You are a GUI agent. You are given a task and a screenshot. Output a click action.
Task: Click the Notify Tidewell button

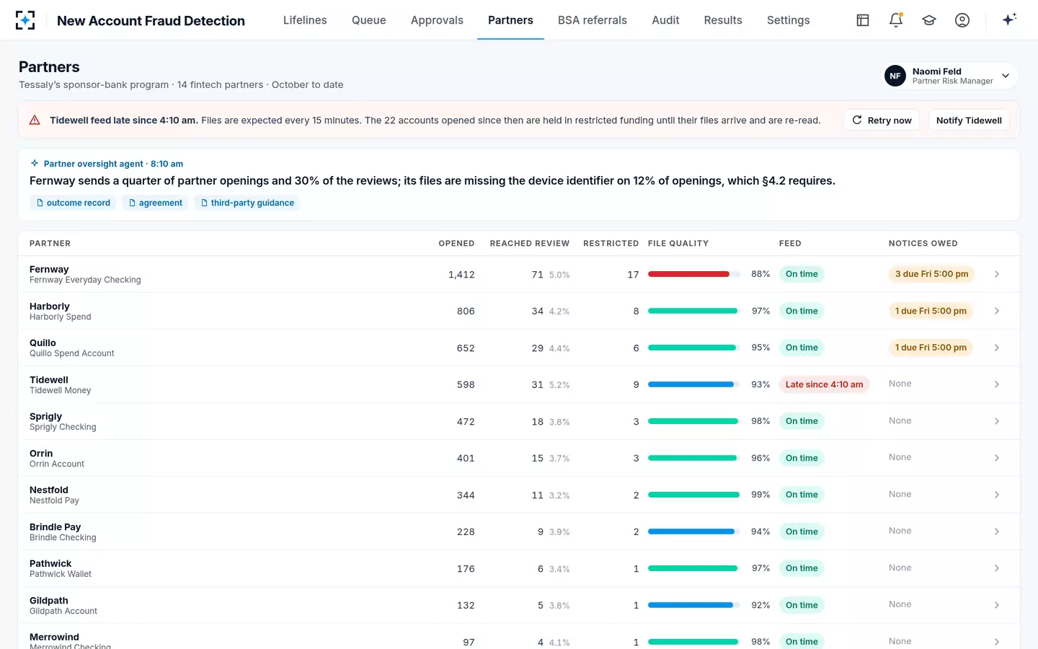coord(969,120)
